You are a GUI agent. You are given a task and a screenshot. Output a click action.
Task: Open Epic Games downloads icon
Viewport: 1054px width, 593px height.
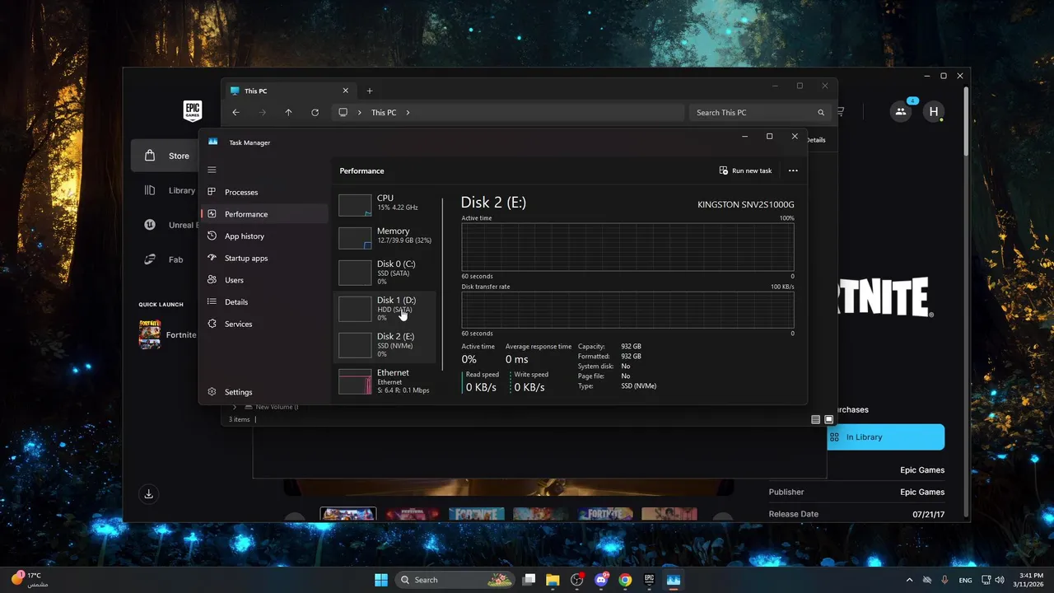click(149, 494)
